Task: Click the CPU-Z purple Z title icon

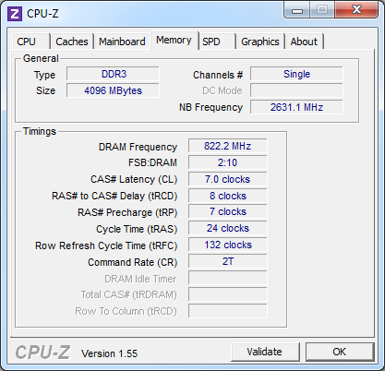Action: pos(15,14)
